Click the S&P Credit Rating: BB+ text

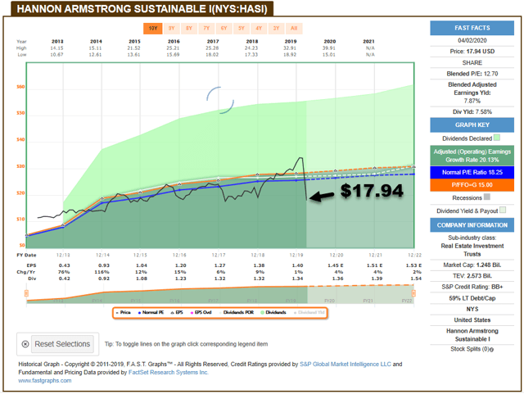[x=472, y=287]
